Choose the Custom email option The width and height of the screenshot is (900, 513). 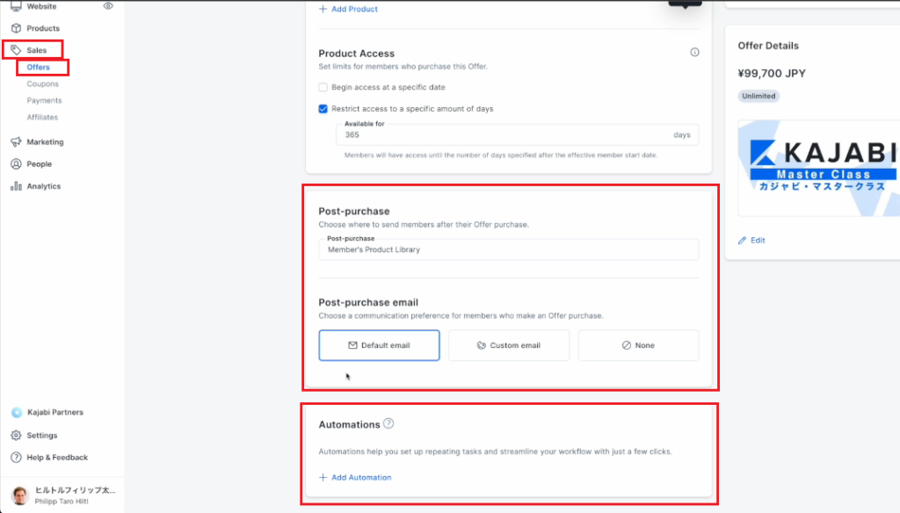509,345
